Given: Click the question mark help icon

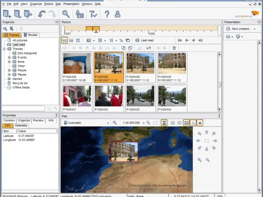Looking at the screenshot, I should pos(107,14).
